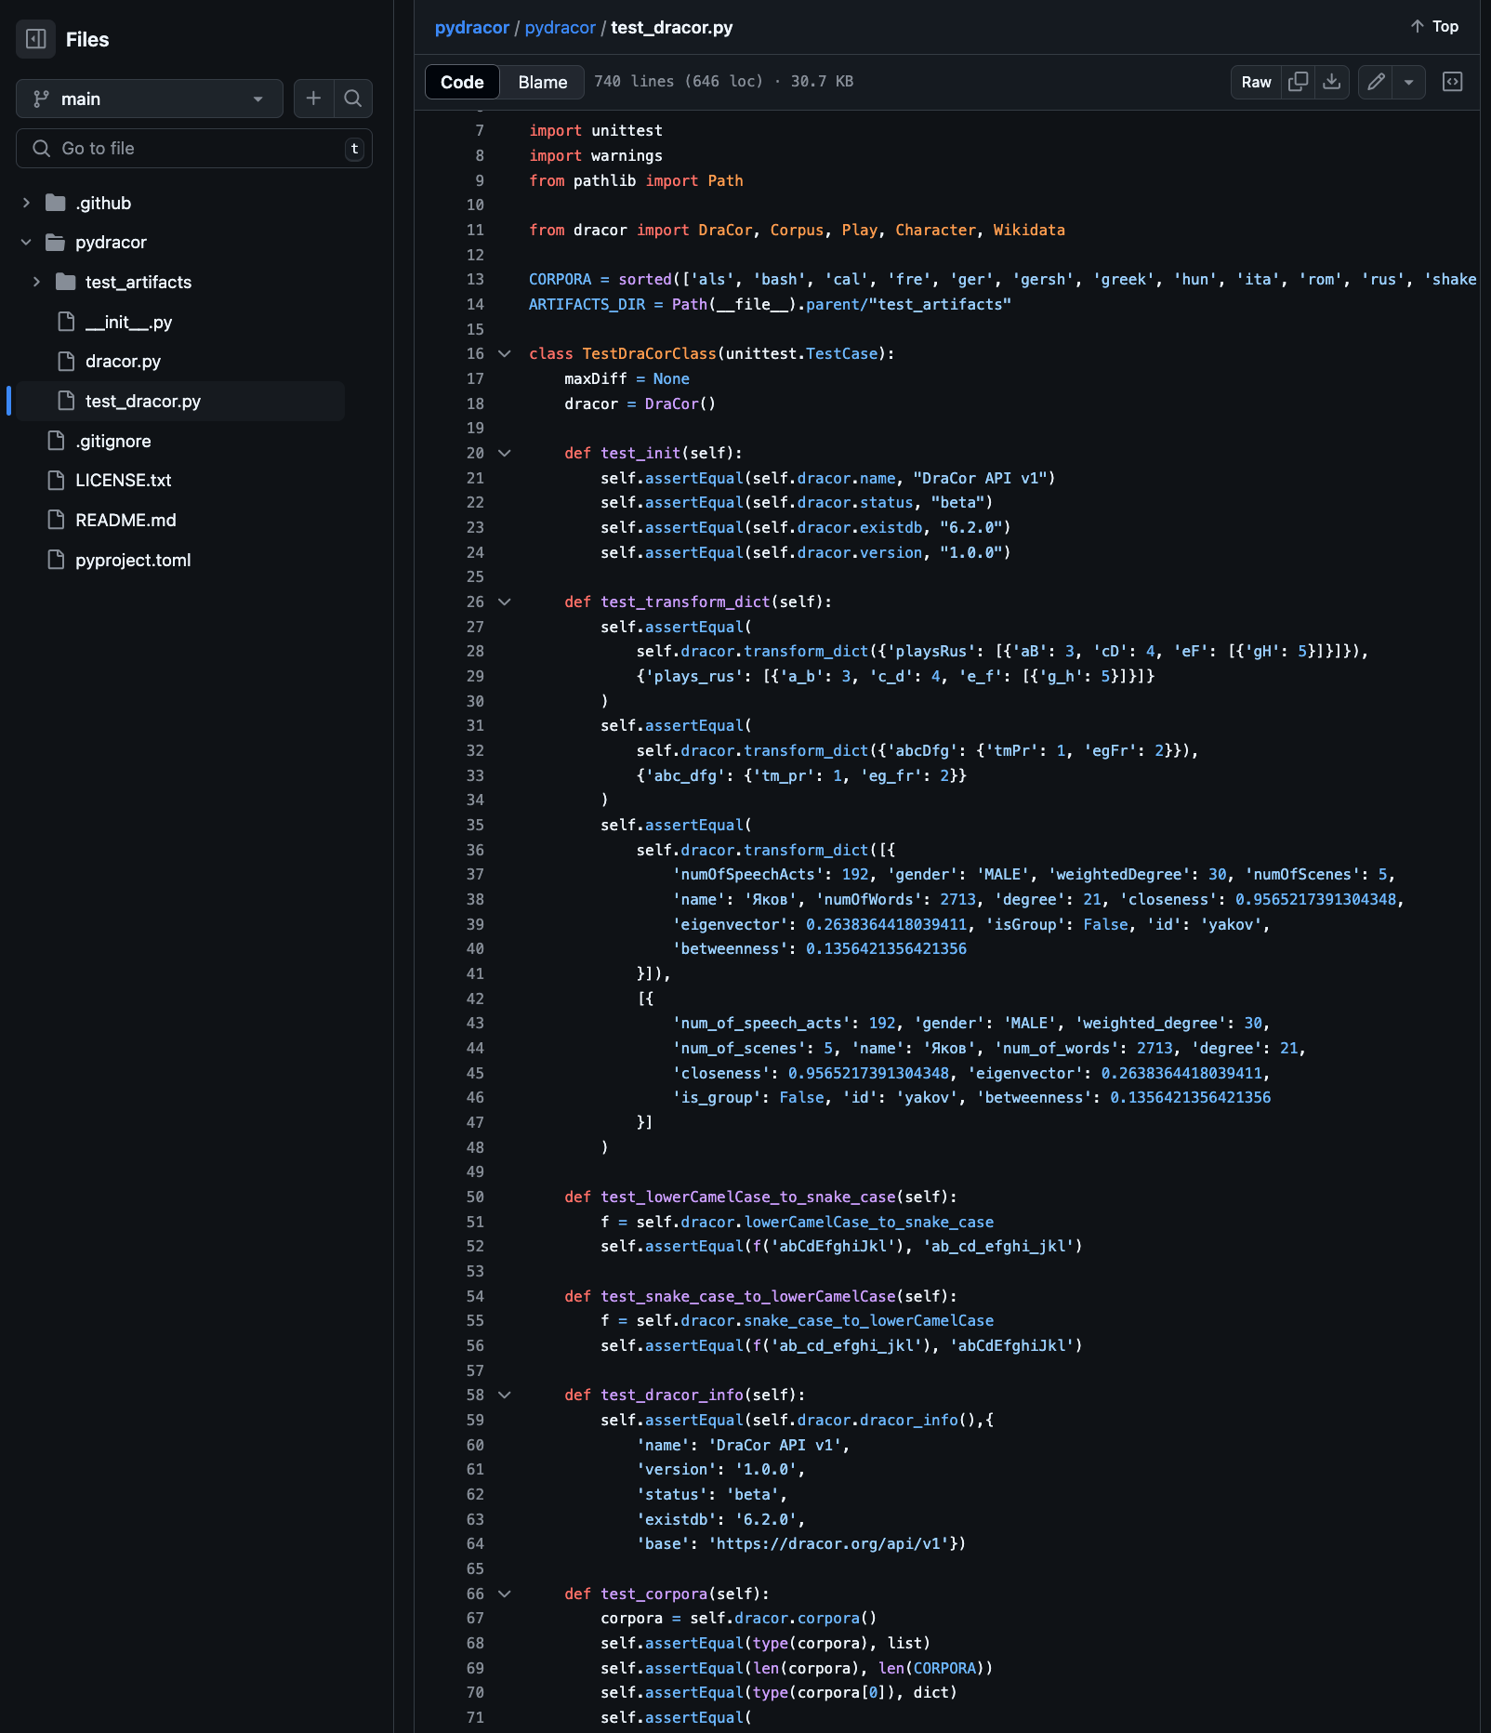1491x1733 pixels.
Task: Expand the test_artifacts folder
Action: tap(36, 282)
